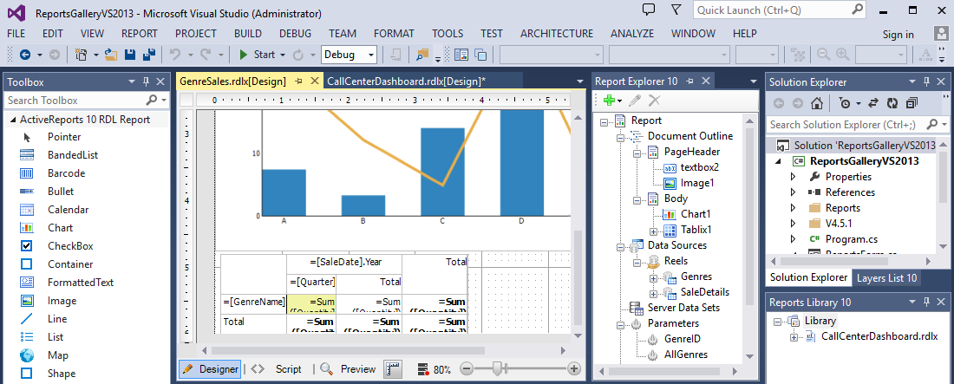The image size is (954, 384).
Task: Click the Save All toolbar icon
Action: tap(148, 55)
